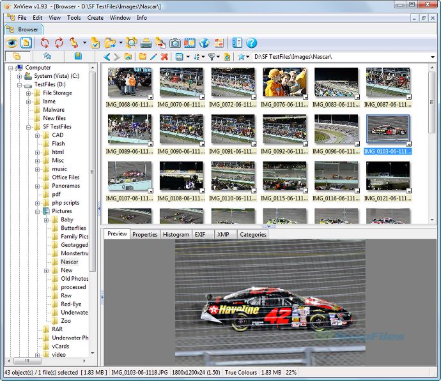
Task: Expand the System (Vista) (C:) drive
Action: [x=19, y=77]
